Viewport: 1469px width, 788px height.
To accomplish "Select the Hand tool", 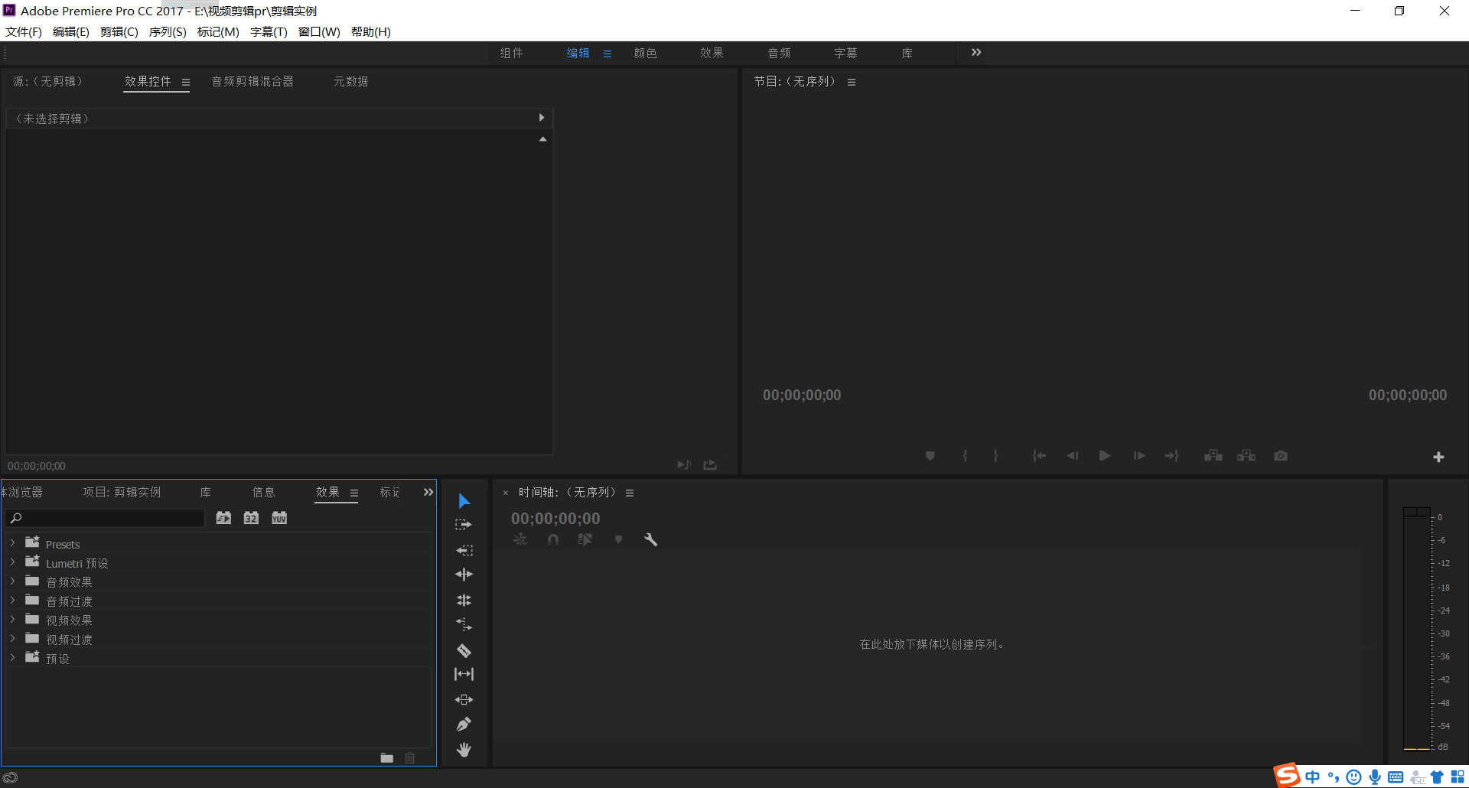I will (x=464, y=750).
